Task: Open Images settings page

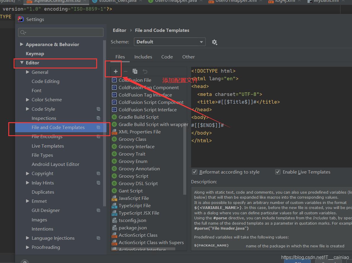Action: click(x=39, y=220)
